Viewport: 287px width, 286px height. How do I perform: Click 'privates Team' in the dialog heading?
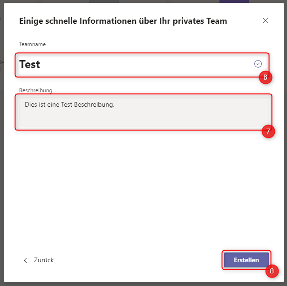(203, 20)
